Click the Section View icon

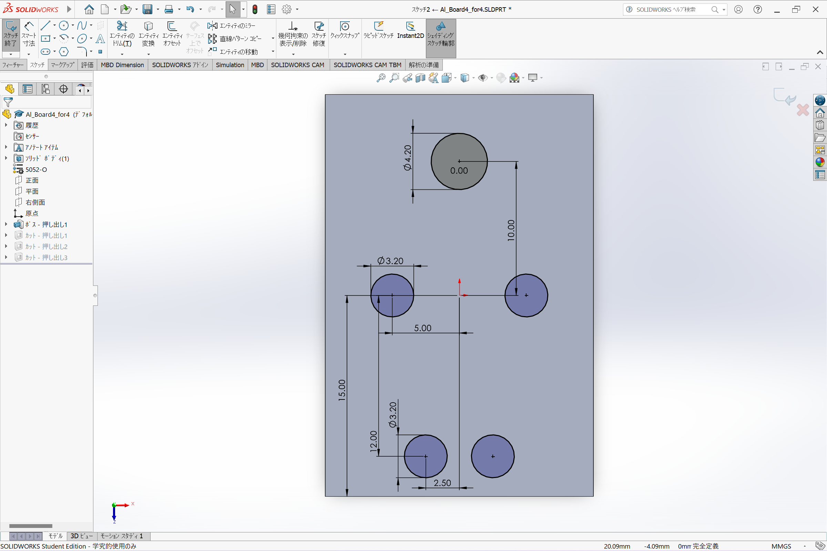(x=420, y=78)
